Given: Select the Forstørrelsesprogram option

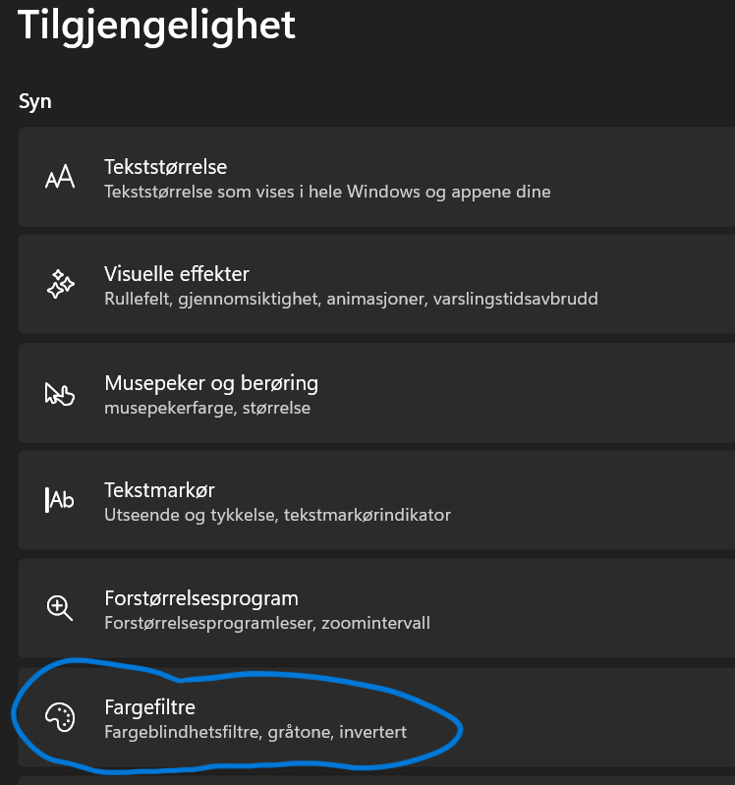Looking at the screenshot, I should [x=201, y=597].
